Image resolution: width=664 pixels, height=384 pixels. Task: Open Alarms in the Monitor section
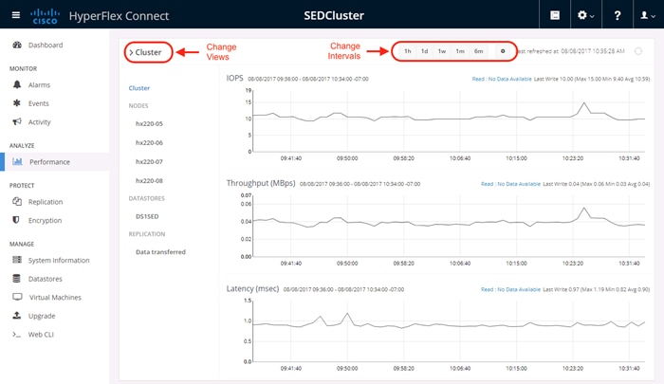[x=39, y=84]
